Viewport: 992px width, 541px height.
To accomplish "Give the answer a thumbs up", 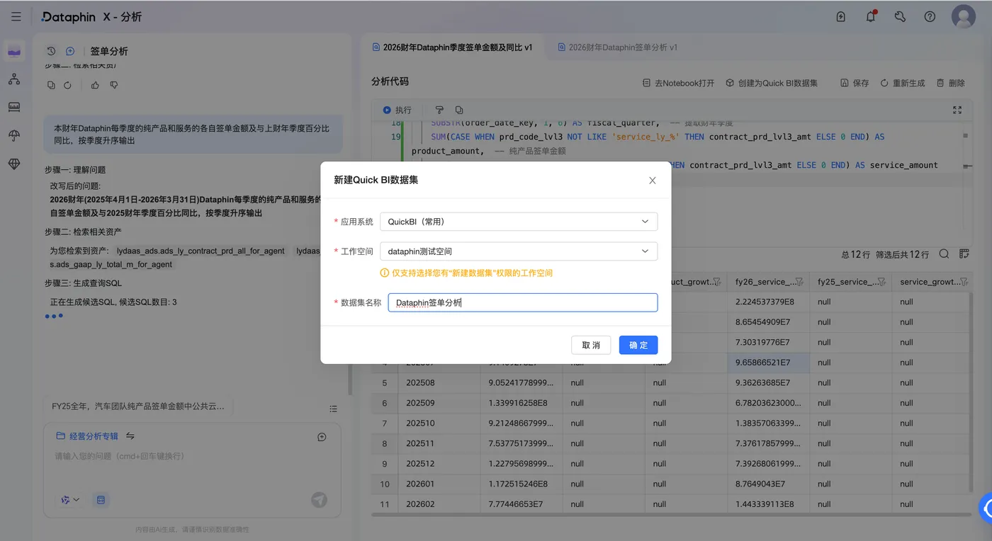I will pyautogui.click(x=95, y=85).
